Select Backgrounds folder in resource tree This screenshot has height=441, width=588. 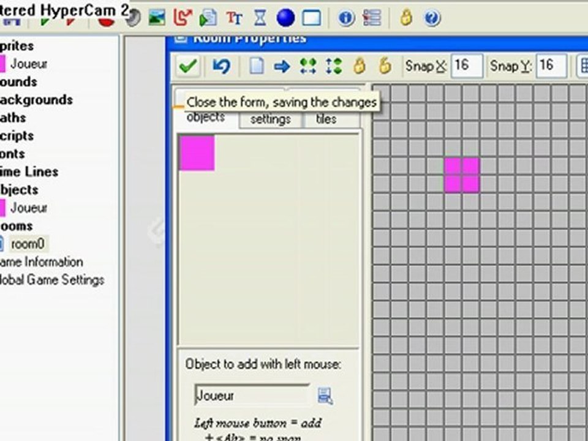[x=36, y=100]
